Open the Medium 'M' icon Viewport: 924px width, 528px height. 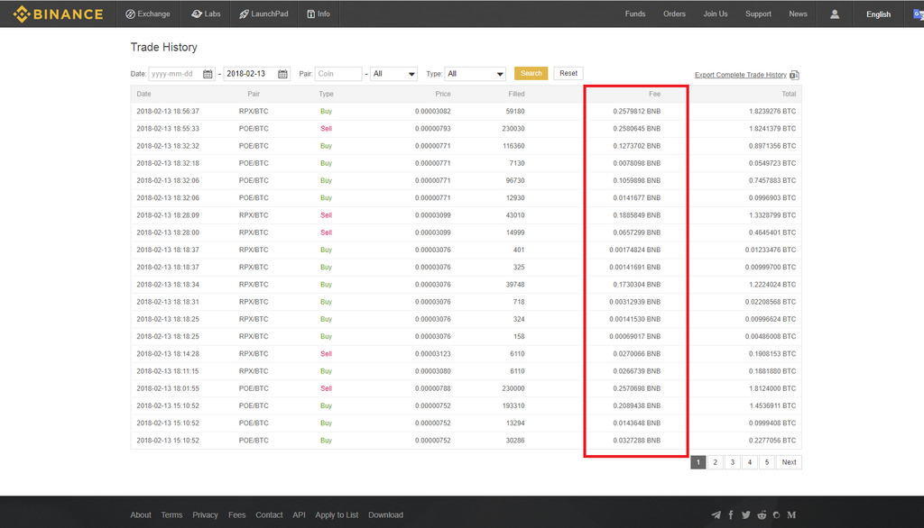(791, 515)
